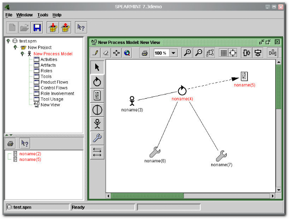Select the flow arrows tool in the palette

(x=97, y=152)
